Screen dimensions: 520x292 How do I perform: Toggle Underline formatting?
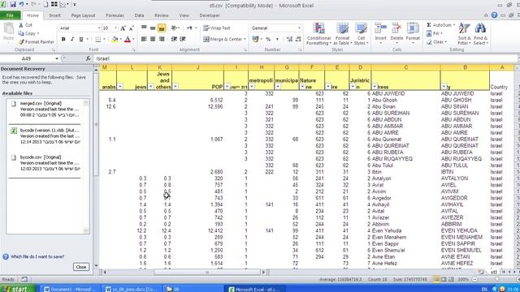pyautogui.click(x=81, y=40)
